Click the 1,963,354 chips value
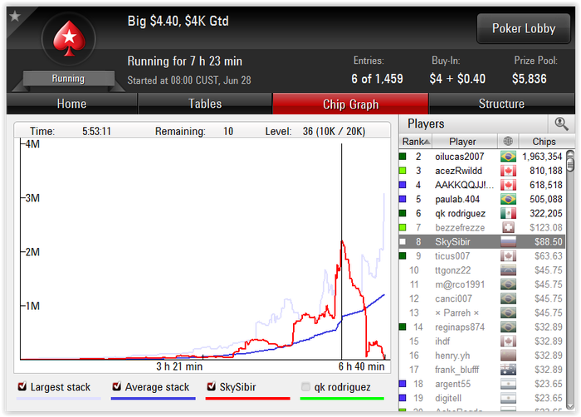Screen dimensions: 581x417 pos(542,157)
